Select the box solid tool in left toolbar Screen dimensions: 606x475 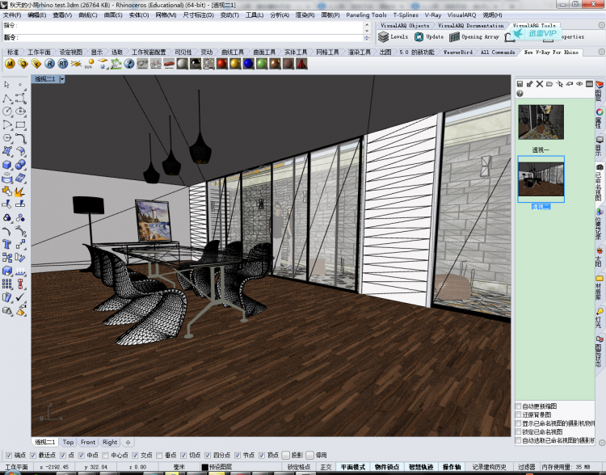coord(7,165)
